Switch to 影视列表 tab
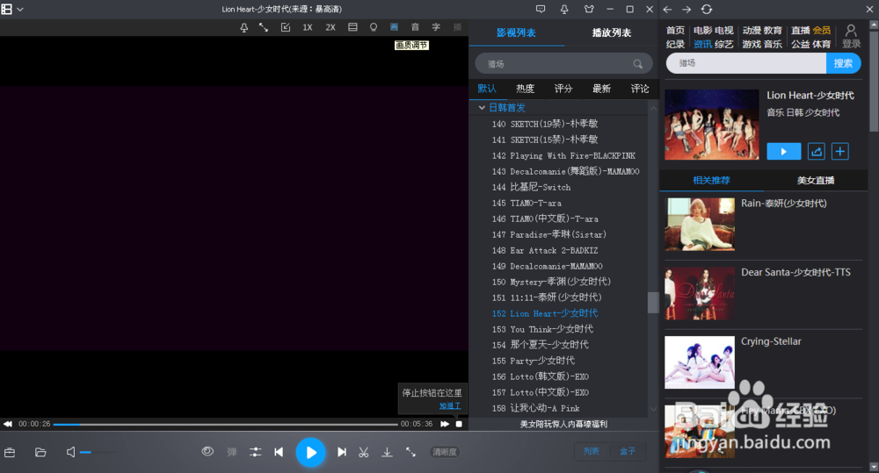879x473 pixels. (x=516, y=33)
